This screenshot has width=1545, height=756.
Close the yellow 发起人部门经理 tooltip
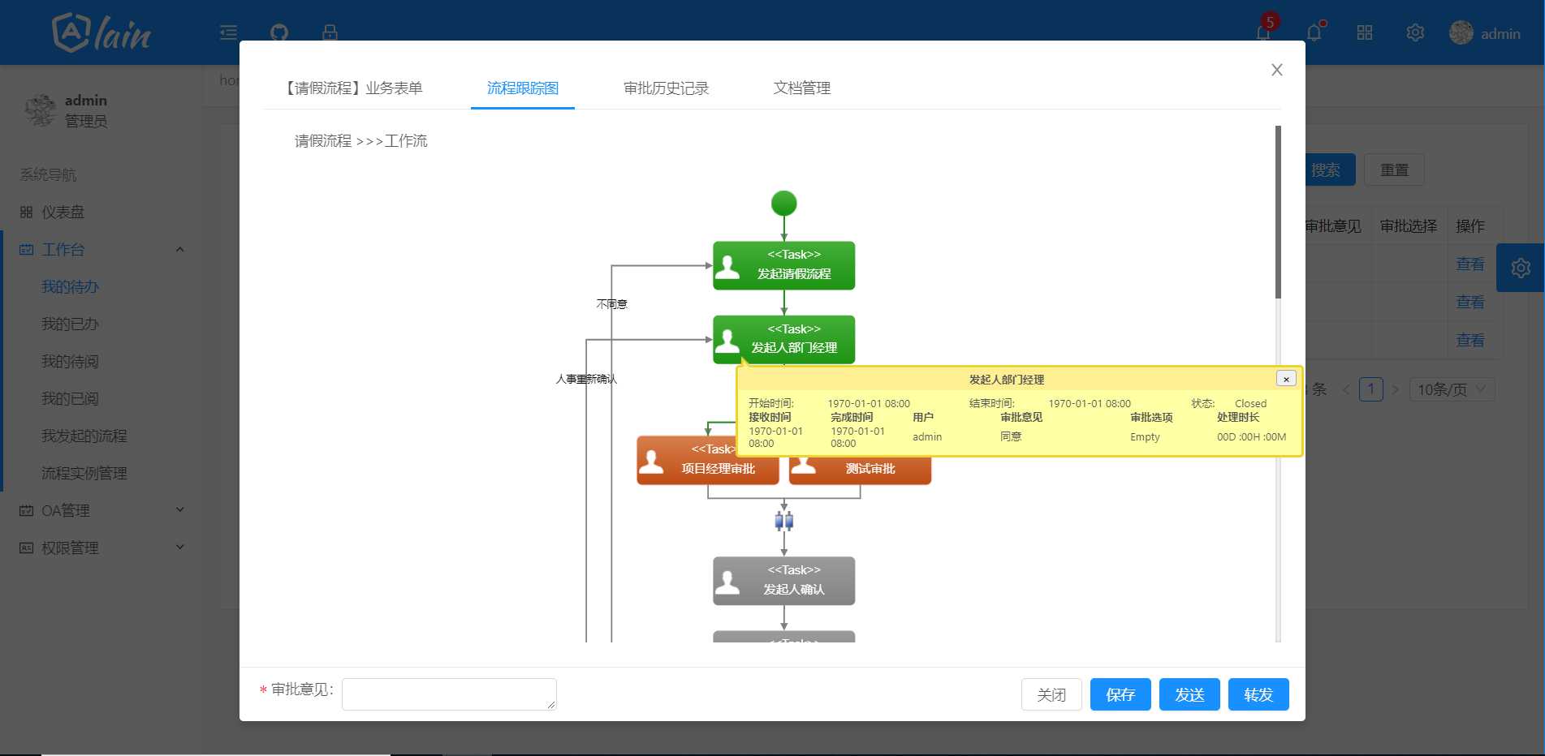point(1286,379)
